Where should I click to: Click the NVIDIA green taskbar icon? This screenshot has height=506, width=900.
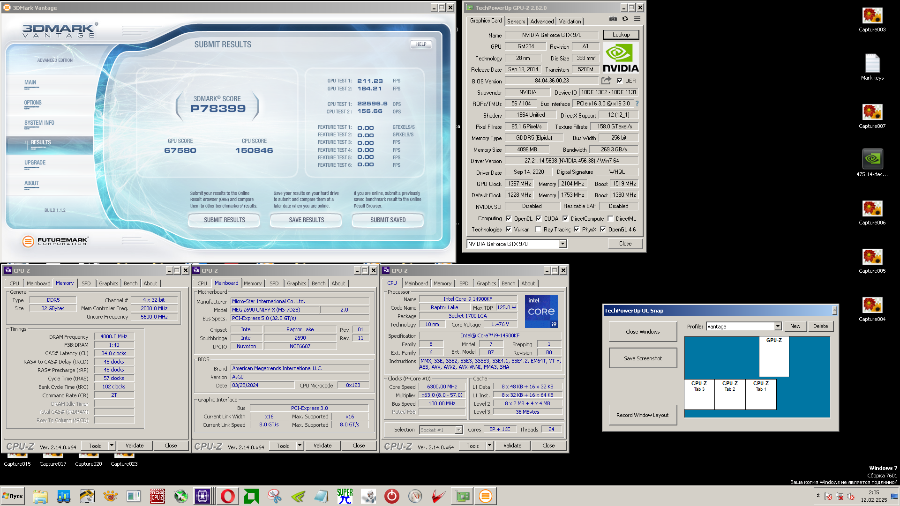pos(298,496)
